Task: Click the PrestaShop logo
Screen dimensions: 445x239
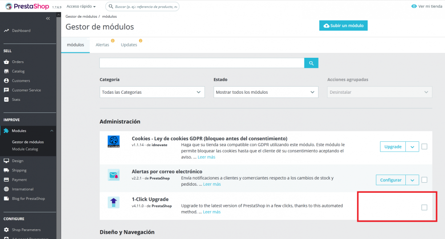Action: (27, 6)
